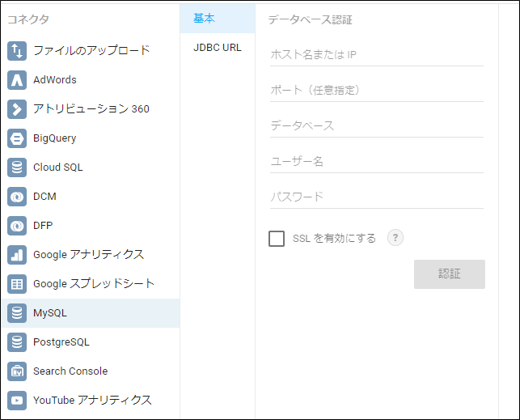Select the DFP connector entry

[91, 226]
